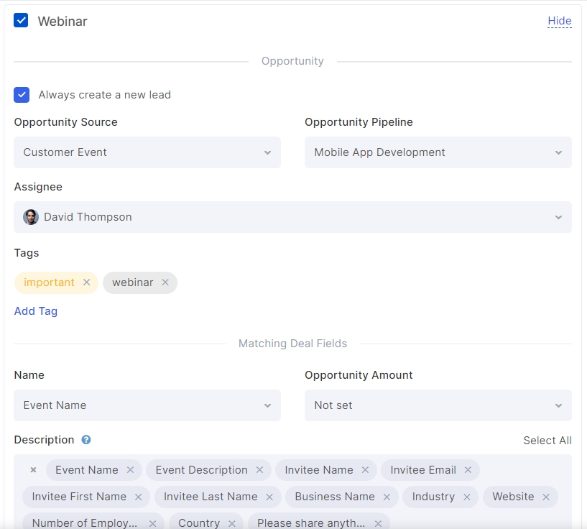587x529 pixels.
Task: Click the Hide link
Action: pyautogui.click(x=559, y=21)
